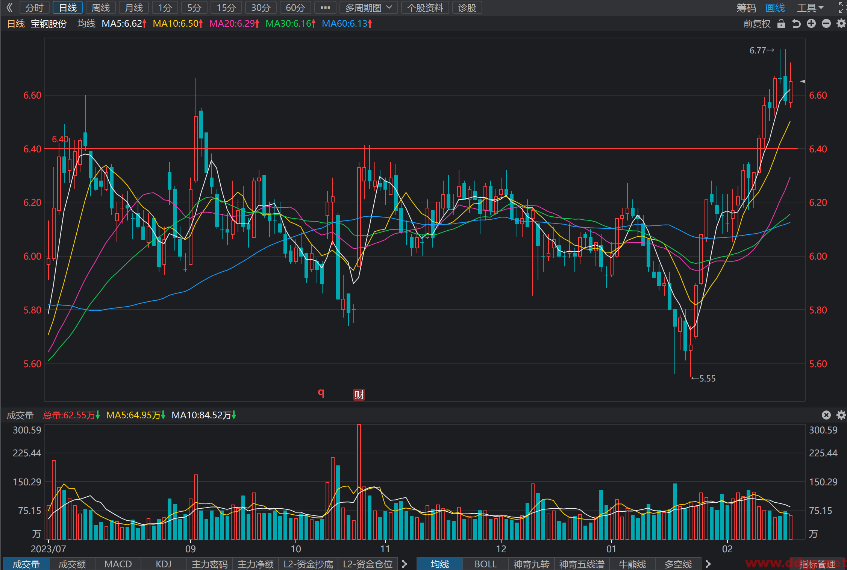Open main chart settings gear
The width and height of the screenshot is (847, 570).
(x=841, y=24)
